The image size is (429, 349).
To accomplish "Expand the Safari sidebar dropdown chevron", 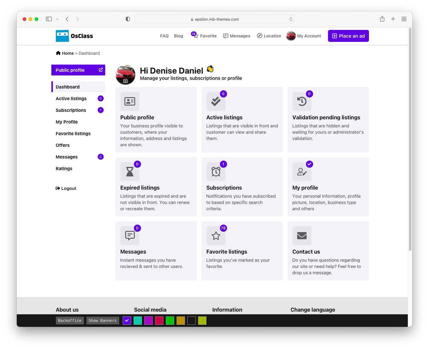I will (x=57, y=19).
